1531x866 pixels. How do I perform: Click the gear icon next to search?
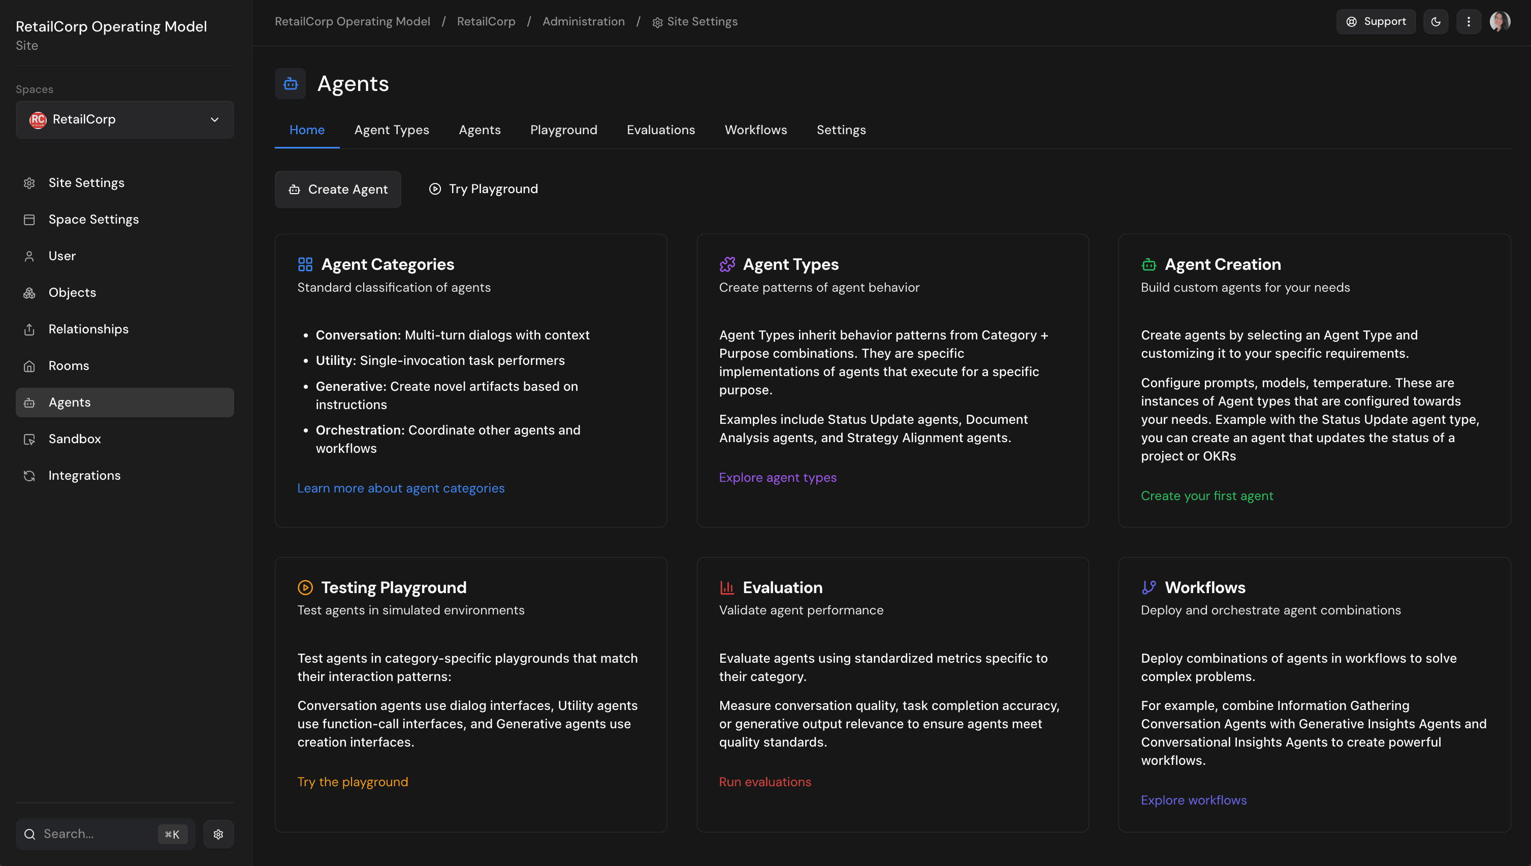click(218, 834)
